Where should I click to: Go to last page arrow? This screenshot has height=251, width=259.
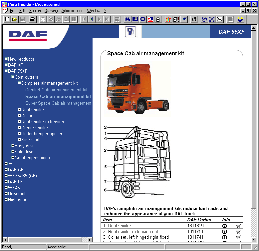tap(107, 19)
